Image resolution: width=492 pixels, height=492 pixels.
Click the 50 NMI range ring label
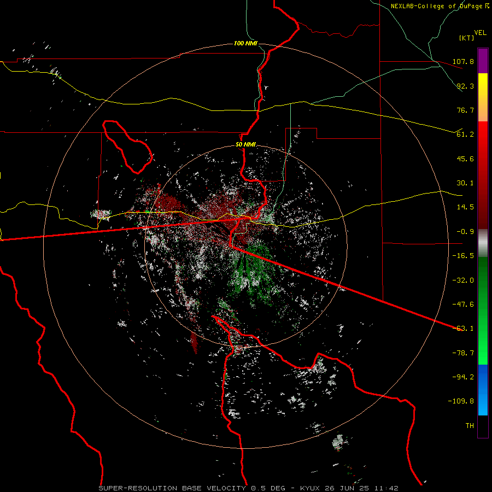[245, 145]
